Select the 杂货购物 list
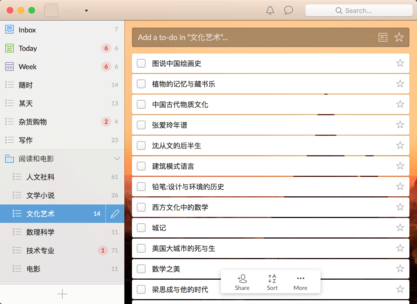This screenshot has width=417, height=304. (62, 122)
